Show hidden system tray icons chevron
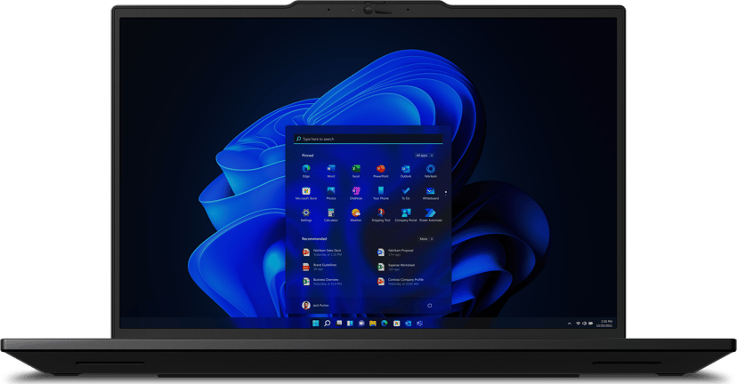Screen dimensions: 737x384 click(x=570, y=324)
